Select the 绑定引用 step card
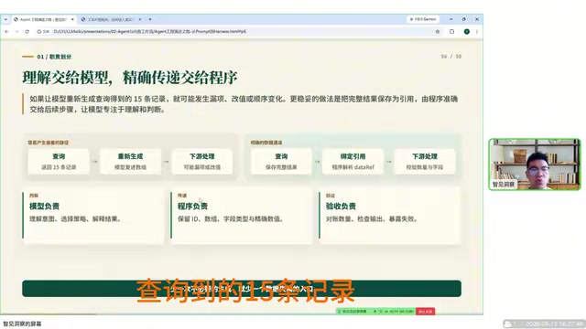 coord(353,162)
